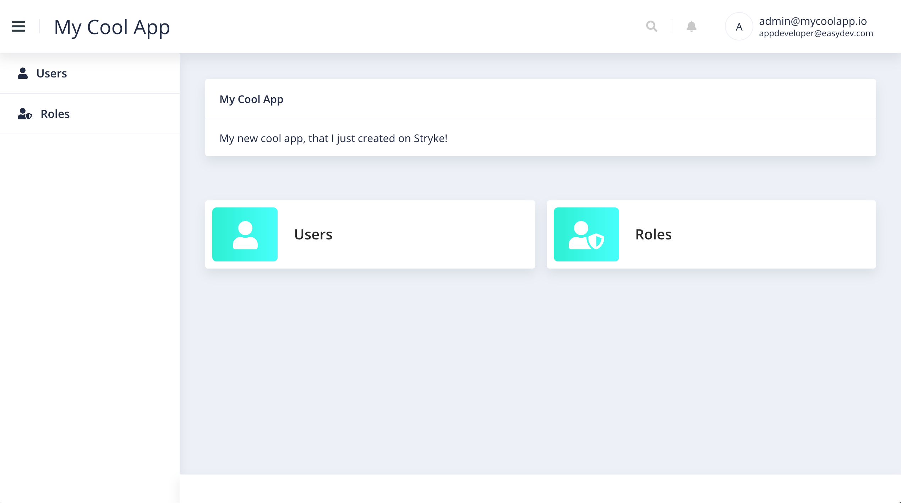Click the 'My Cool App' card heading

pyautogui.click(x=251, y=99)
